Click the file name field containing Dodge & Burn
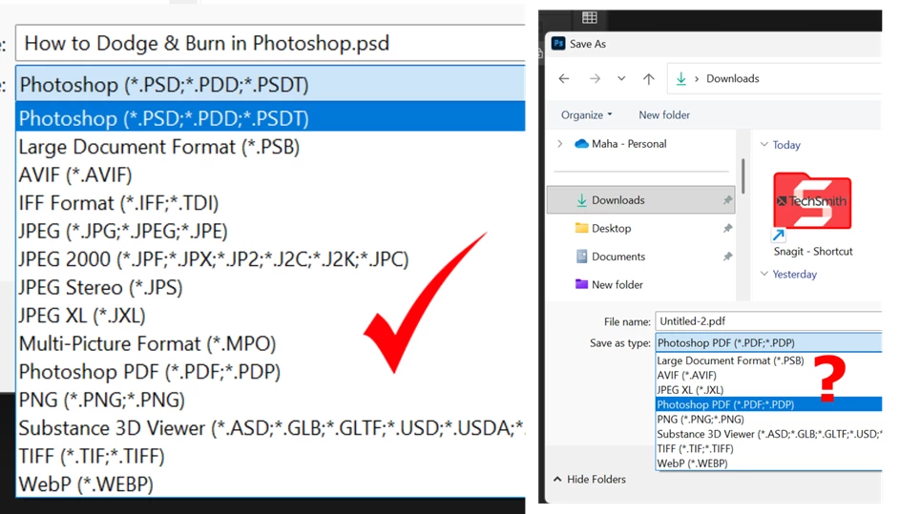 coord(270,43)
